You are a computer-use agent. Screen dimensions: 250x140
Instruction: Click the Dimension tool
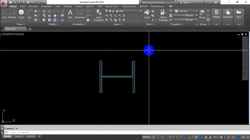(x=80, y=14)
